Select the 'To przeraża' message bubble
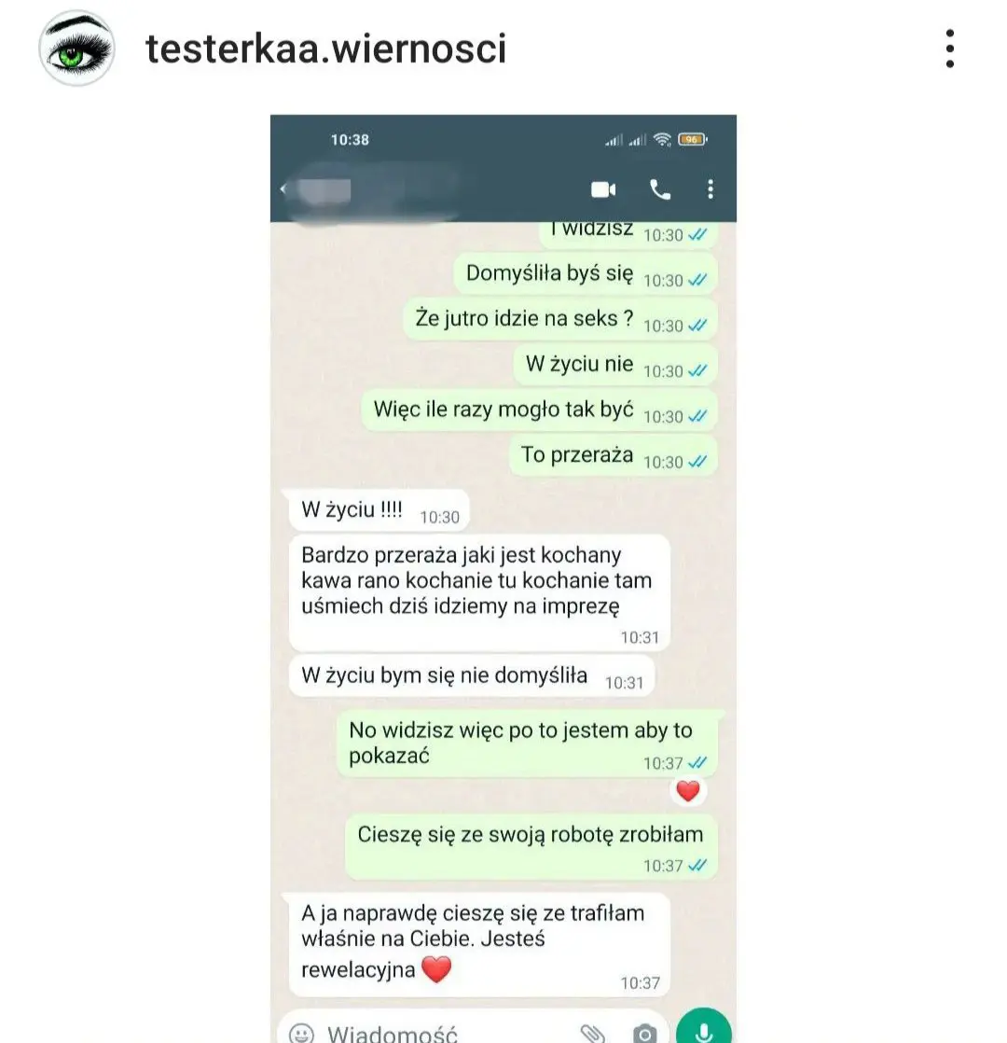The height and width of the screenshot is (1043, 1007). tap(613, 455)
